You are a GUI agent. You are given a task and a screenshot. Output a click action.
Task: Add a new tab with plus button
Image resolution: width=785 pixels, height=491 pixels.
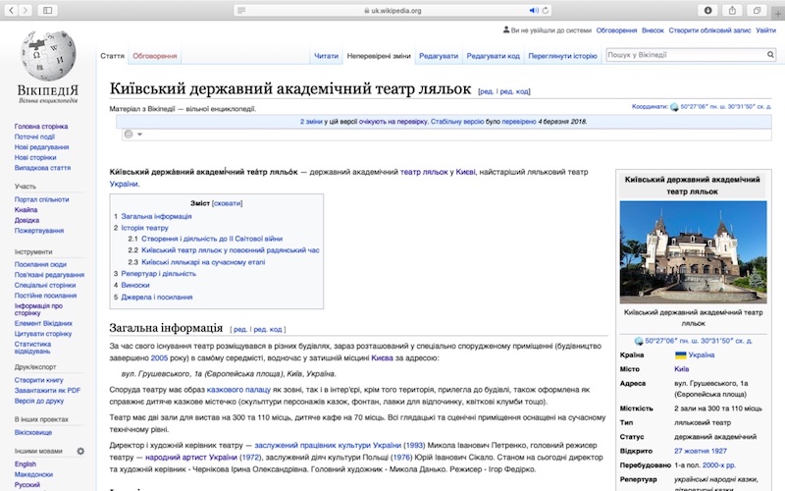[778, 14]
